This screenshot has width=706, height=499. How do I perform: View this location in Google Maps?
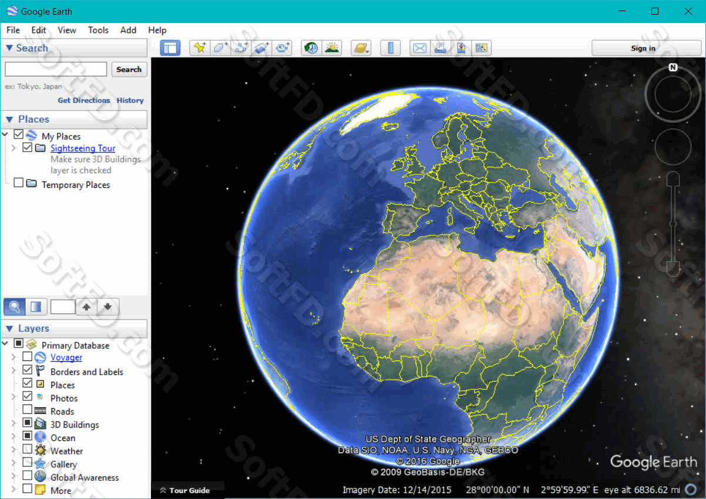[481, 48]
